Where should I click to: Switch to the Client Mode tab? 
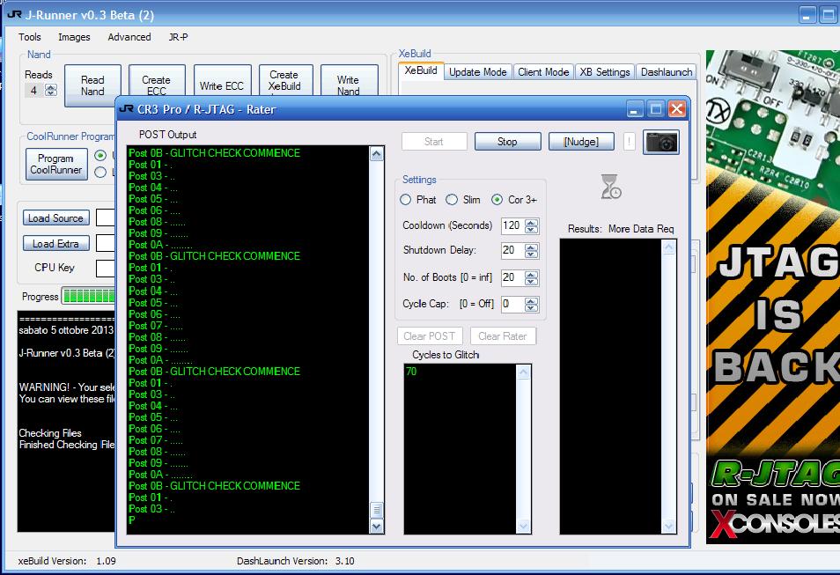pos(543,72)
